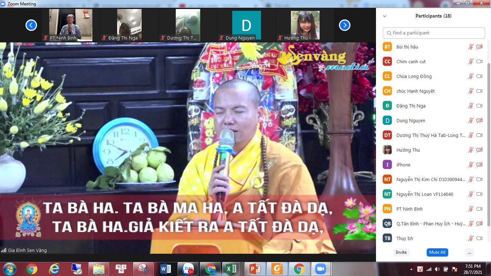Image resolution: width=491 pixels, height=276 pixels.
Task: Click the Find a participant search field
Action: tap(434, 33)
